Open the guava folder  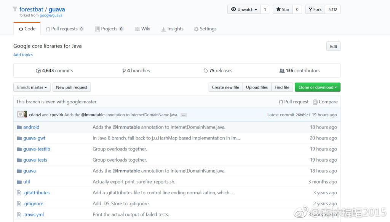[30, 171]
